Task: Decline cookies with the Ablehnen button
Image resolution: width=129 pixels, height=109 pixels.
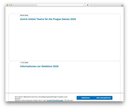Action: coord(85,98)
